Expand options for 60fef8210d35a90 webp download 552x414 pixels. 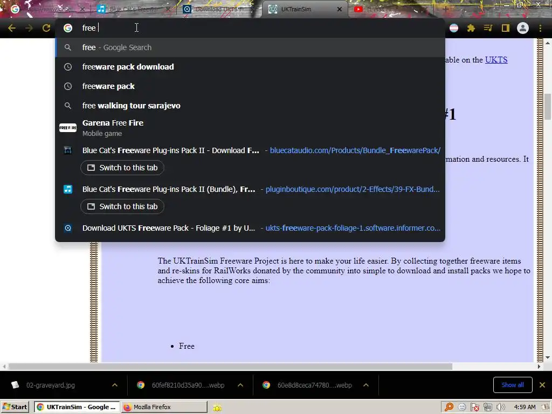pos(240,385)
